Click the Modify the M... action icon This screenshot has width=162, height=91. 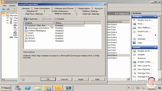click(134, 20)
